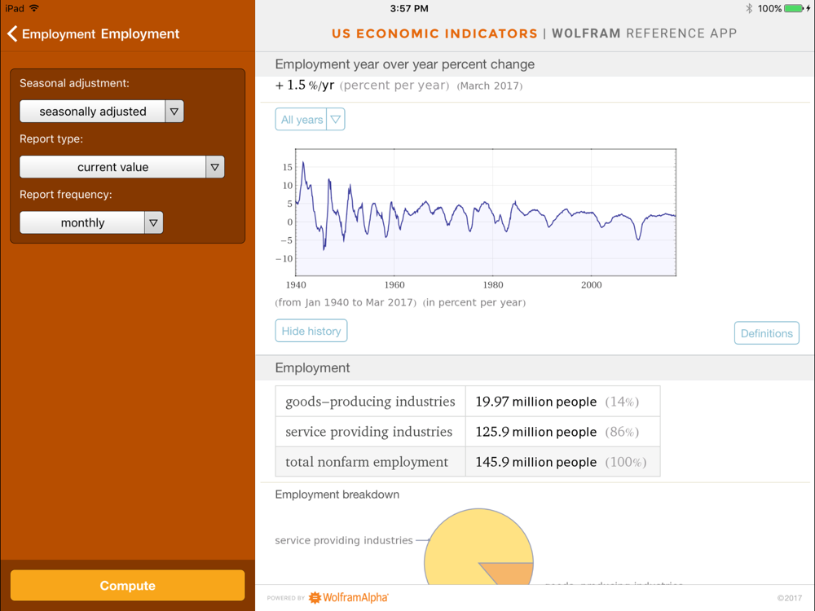Select the total nonfarm employment label

[x=367, y=462]
